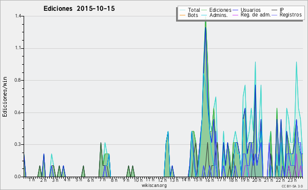This screenshot has width=308, height=190.
Task: Click the CC BY-SA 3.0 license text
Action: (292, 186)
